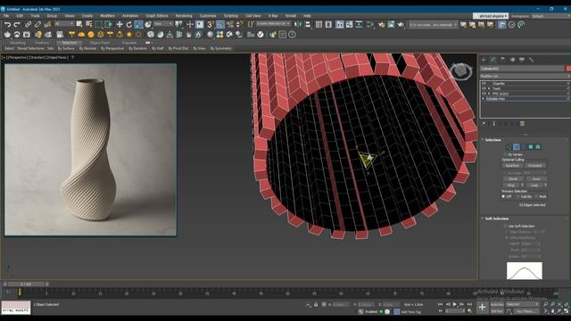Click the ViewCube in the viewport corner
This screenshot has width=571, height=321.
click(x=461, y=71)
